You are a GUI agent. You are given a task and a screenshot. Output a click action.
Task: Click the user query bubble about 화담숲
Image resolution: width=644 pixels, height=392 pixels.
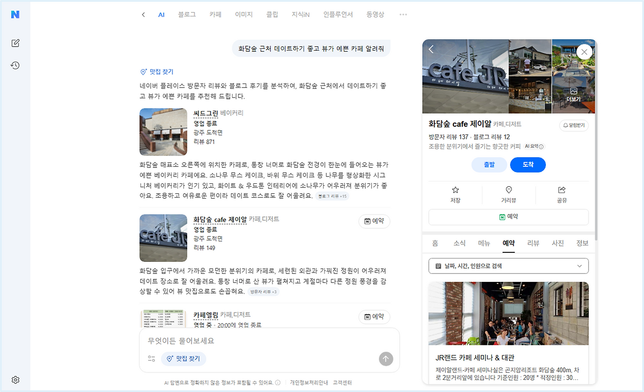click(311, 49)
